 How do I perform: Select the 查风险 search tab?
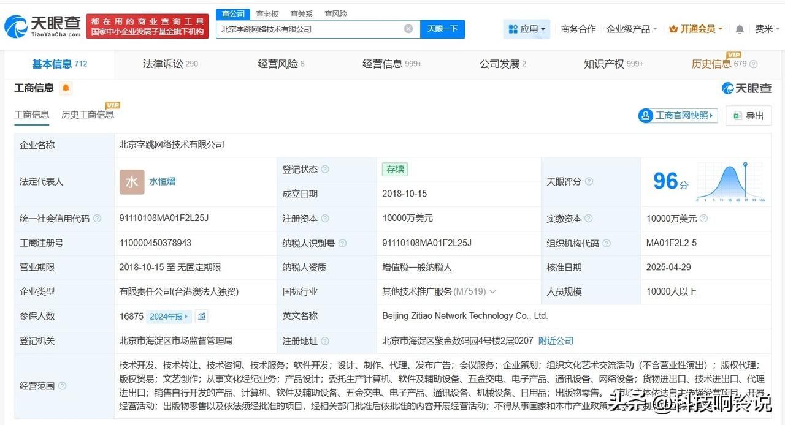335,13
